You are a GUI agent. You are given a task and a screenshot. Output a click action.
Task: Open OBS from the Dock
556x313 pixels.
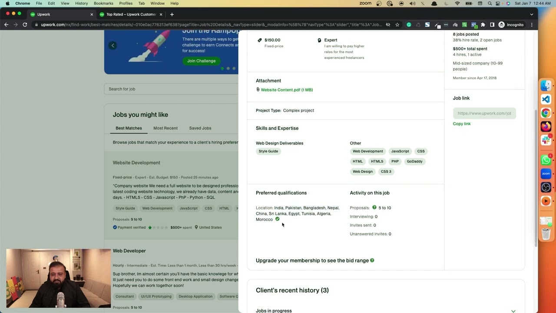[546, 187]
